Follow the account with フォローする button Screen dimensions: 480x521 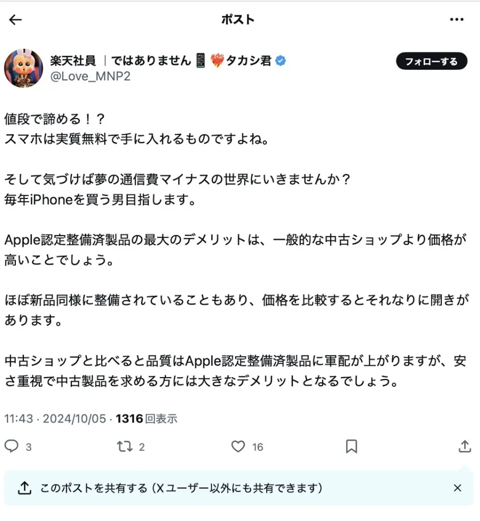[x=432, y=61]
